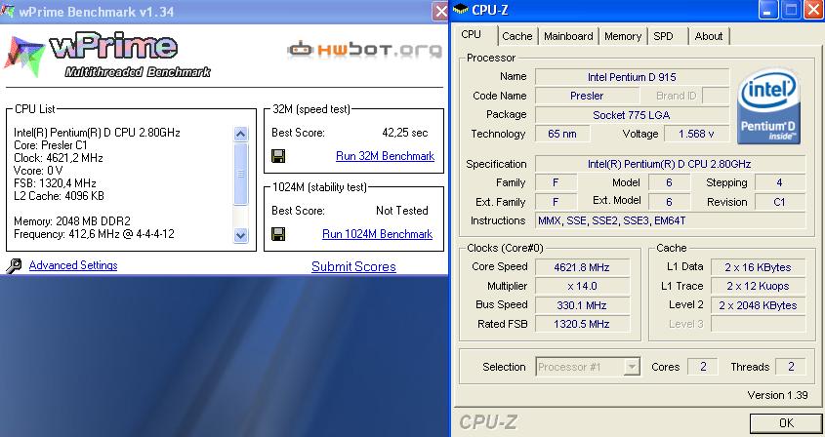Click the Core: Presler C1 line

point(51,145)
